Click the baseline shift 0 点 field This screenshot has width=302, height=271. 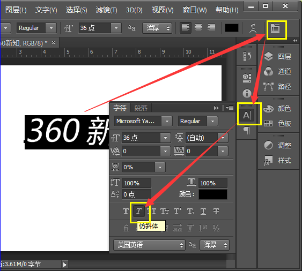pos(137,194)
